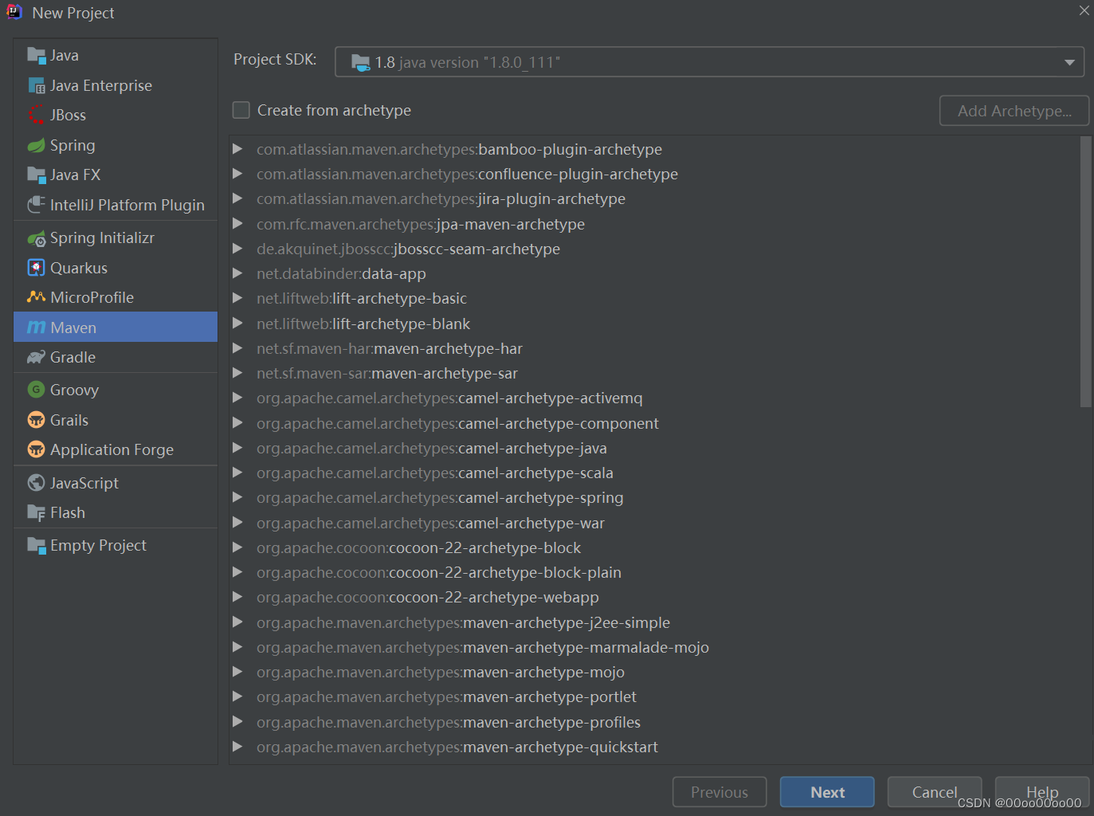Image resolution: width=1094 pixels, height=816 pixels.
Task: Click the Flash folder icon
Action: [x=36, y=512]
